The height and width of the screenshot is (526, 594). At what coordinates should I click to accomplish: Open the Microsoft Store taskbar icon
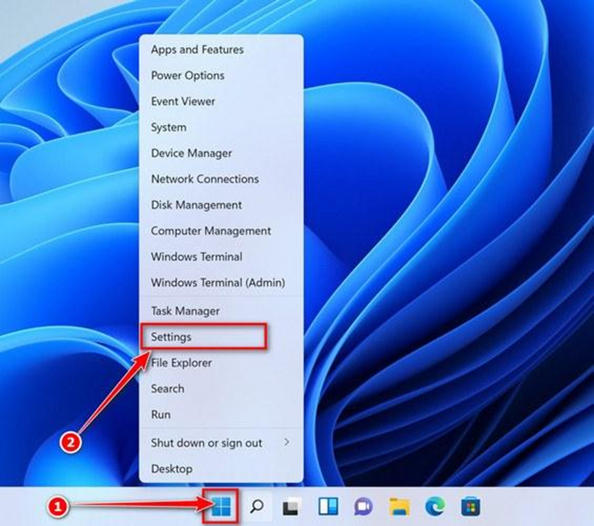tap(470, 507)
